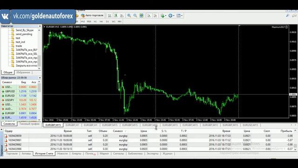Switch chart to line chart mode
This screenshot has height=168, width=298.
(122, 15)
